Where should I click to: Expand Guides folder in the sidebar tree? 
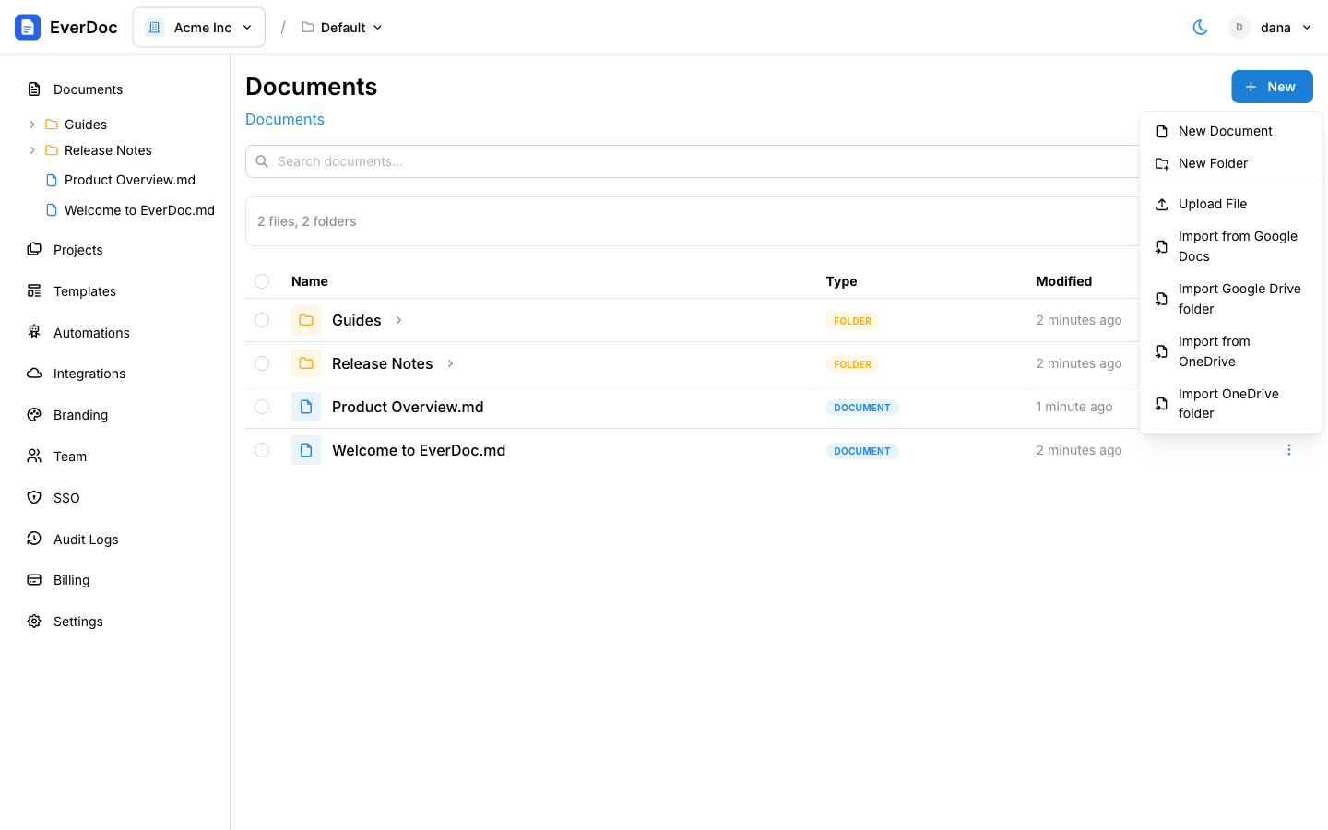(x=32, y=125)
